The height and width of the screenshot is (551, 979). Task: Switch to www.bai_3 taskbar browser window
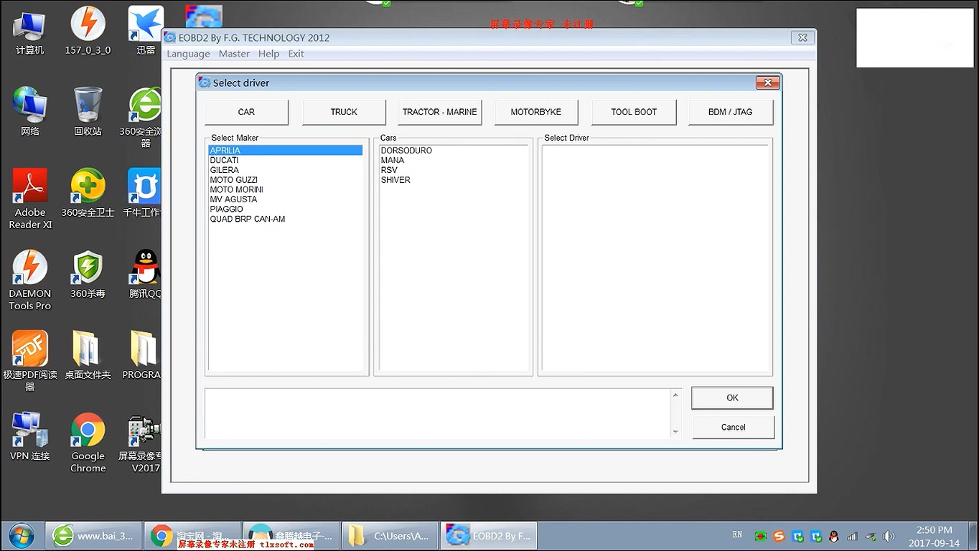click(93, 536)
